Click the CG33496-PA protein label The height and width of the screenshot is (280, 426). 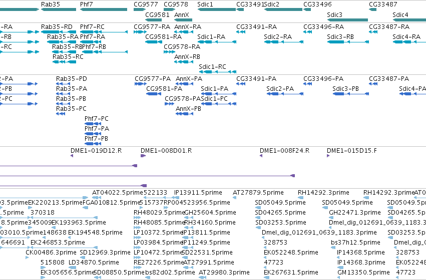(x=323, y=79)
